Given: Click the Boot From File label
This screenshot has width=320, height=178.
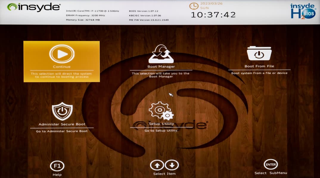Looking at the screenshot, I should pyautogui.click(x=260, y=66).
